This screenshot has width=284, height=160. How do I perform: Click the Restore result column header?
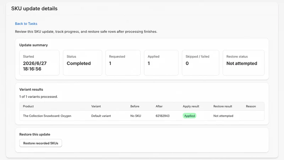(223, 106)
